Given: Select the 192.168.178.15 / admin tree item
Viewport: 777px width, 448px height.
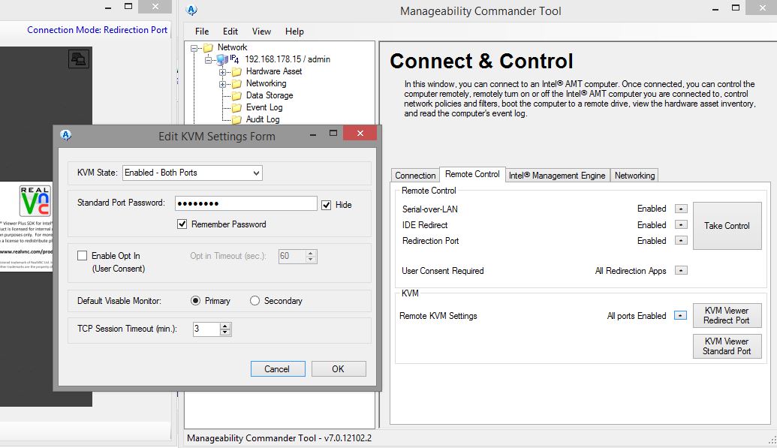Looking at the screenshot, I should tap(288, 59).
